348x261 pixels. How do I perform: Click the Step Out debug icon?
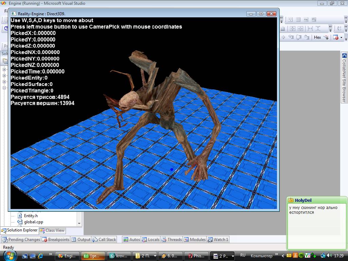[307, 37]
